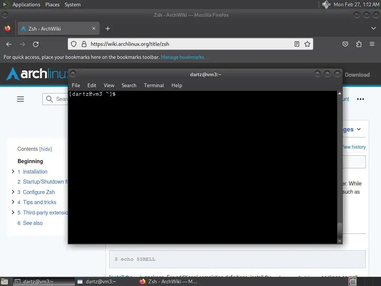The width and height of the screenshot is (381, 286).
Task: Open terminal View menu
Action: pyautogui.click(x=109, y=85)
